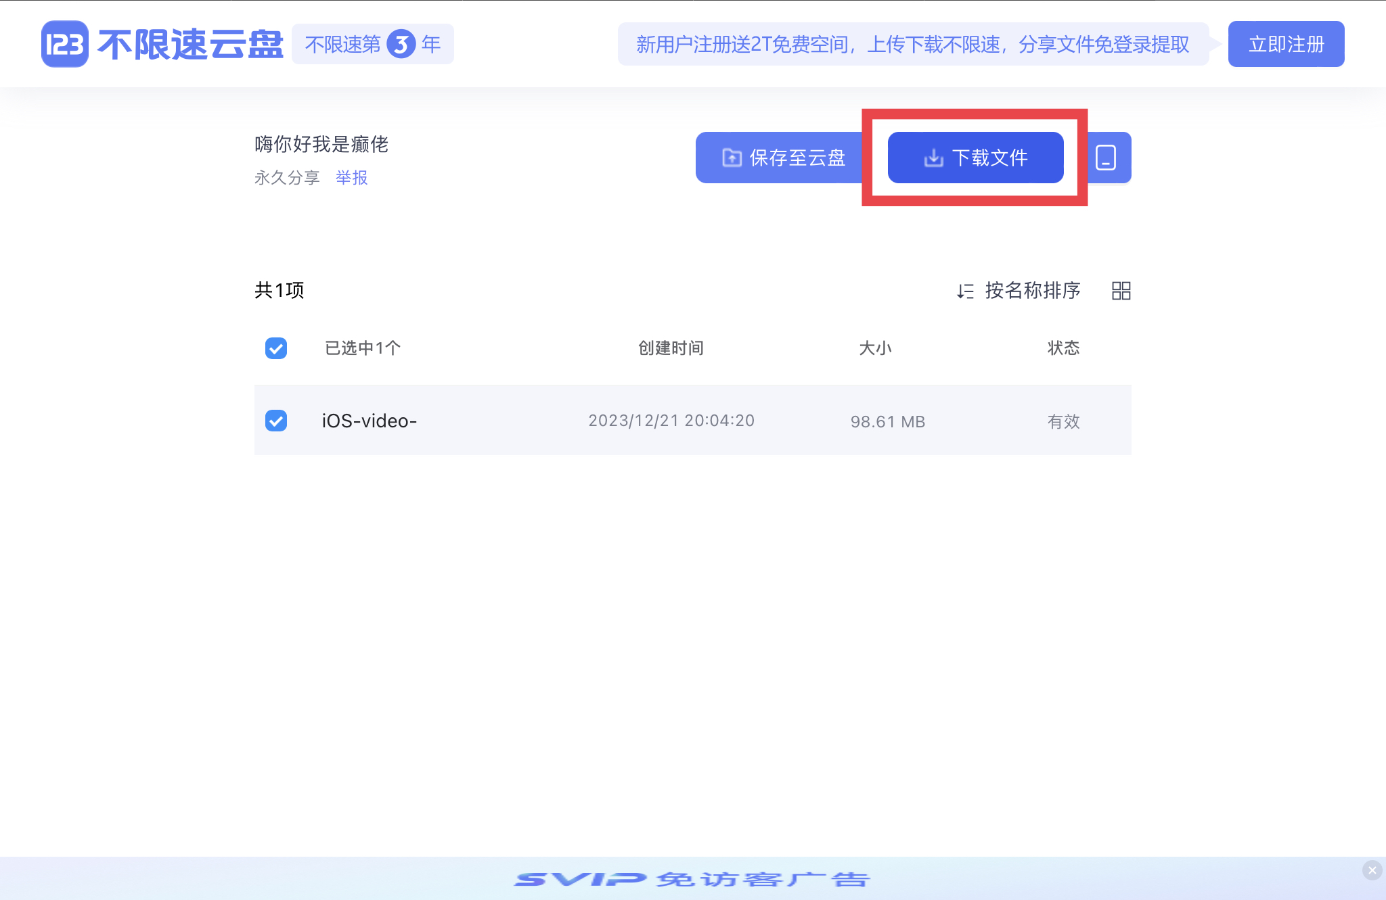The width and height of the screenshot is (1386, 900).
Task: Click the 创建时间 column header
Action: [x=671, y=348]
